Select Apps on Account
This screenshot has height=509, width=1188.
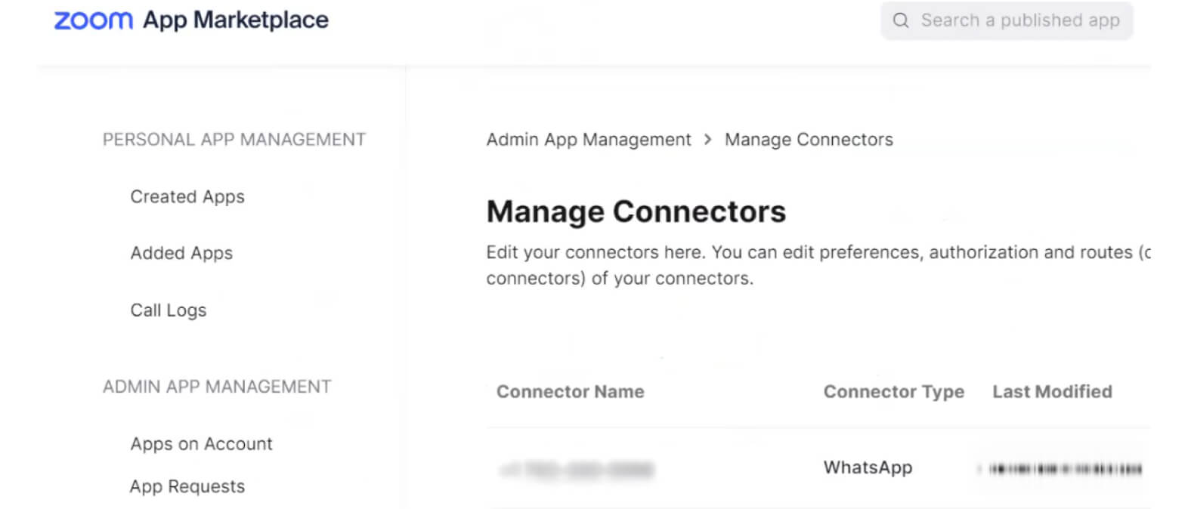click(201, 444)
